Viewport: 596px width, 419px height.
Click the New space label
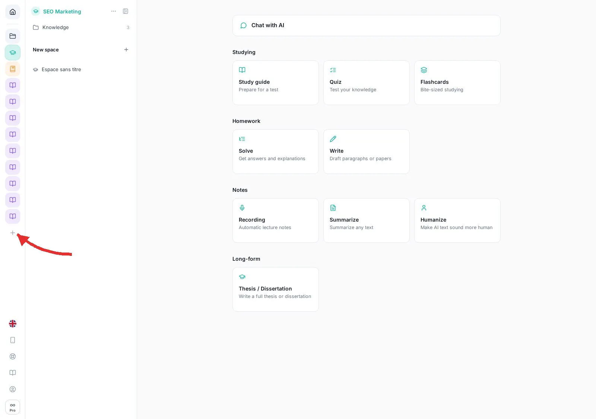point(46,50)
